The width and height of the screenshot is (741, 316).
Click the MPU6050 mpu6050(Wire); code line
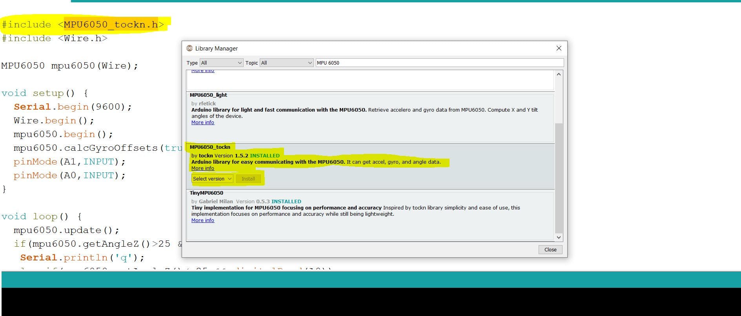point(70,66)
